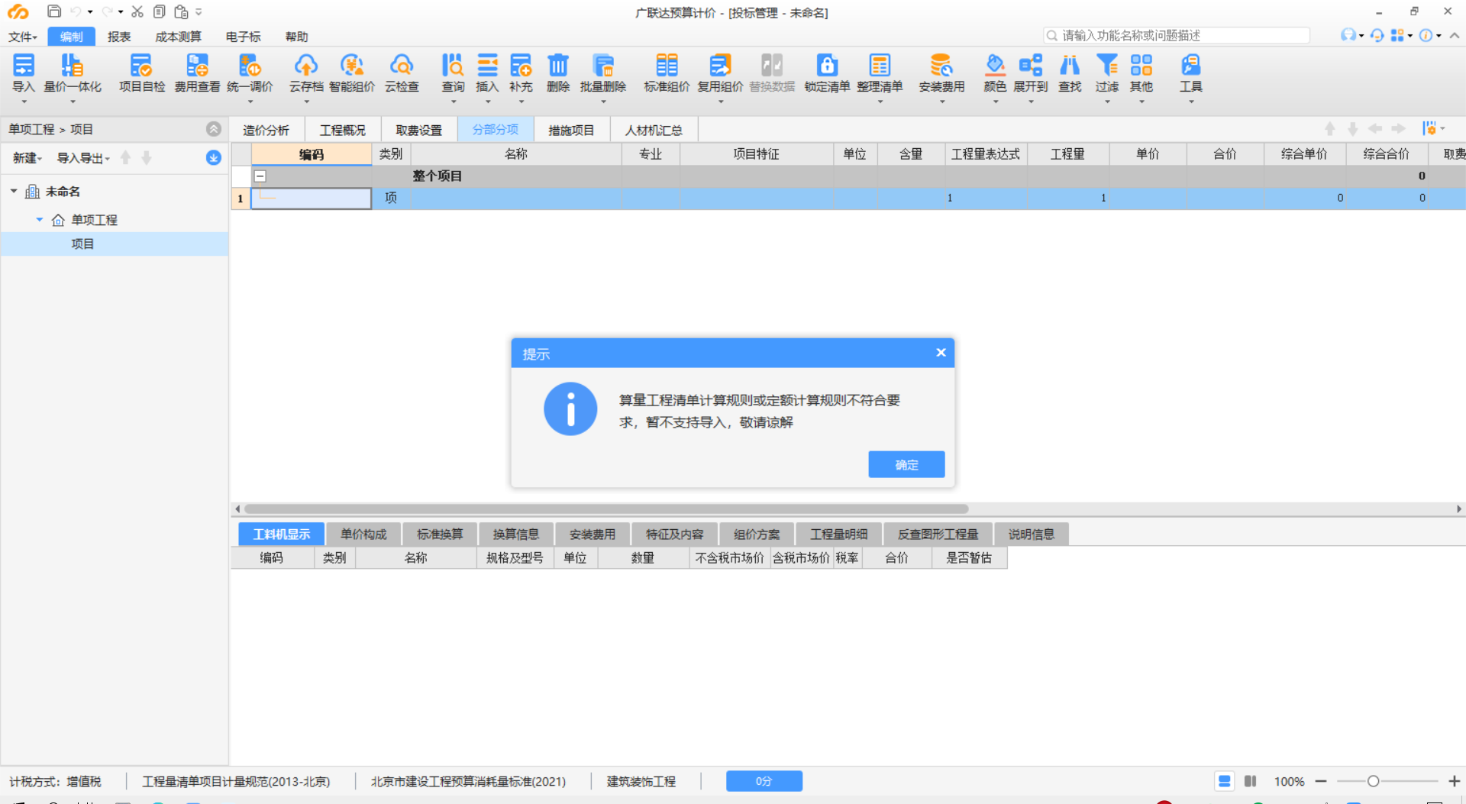
Task: Toggle the split-pane layout view icon
Action: (1250, 781)
